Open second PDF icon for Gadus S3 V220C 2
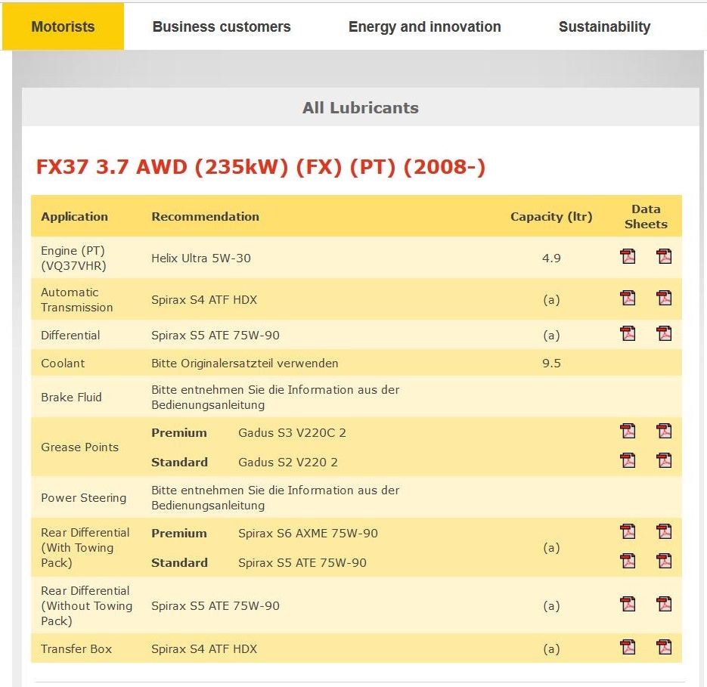This screenshot has width=707, height=687. tap(664, 431)
